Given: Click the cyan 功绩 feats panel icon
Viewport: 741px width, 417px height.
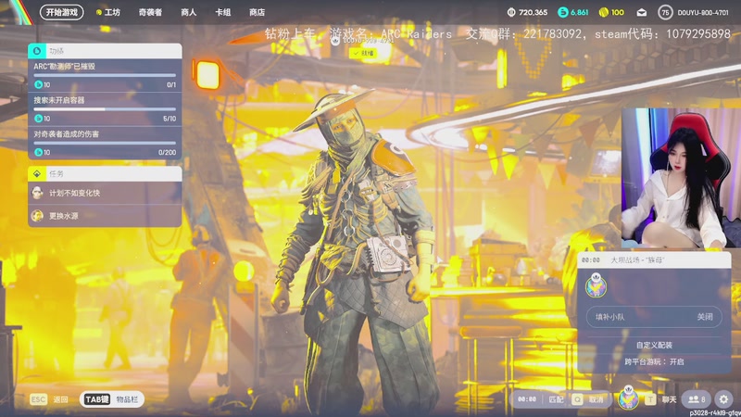Looking at the screenshot, I should coord(37,51).
